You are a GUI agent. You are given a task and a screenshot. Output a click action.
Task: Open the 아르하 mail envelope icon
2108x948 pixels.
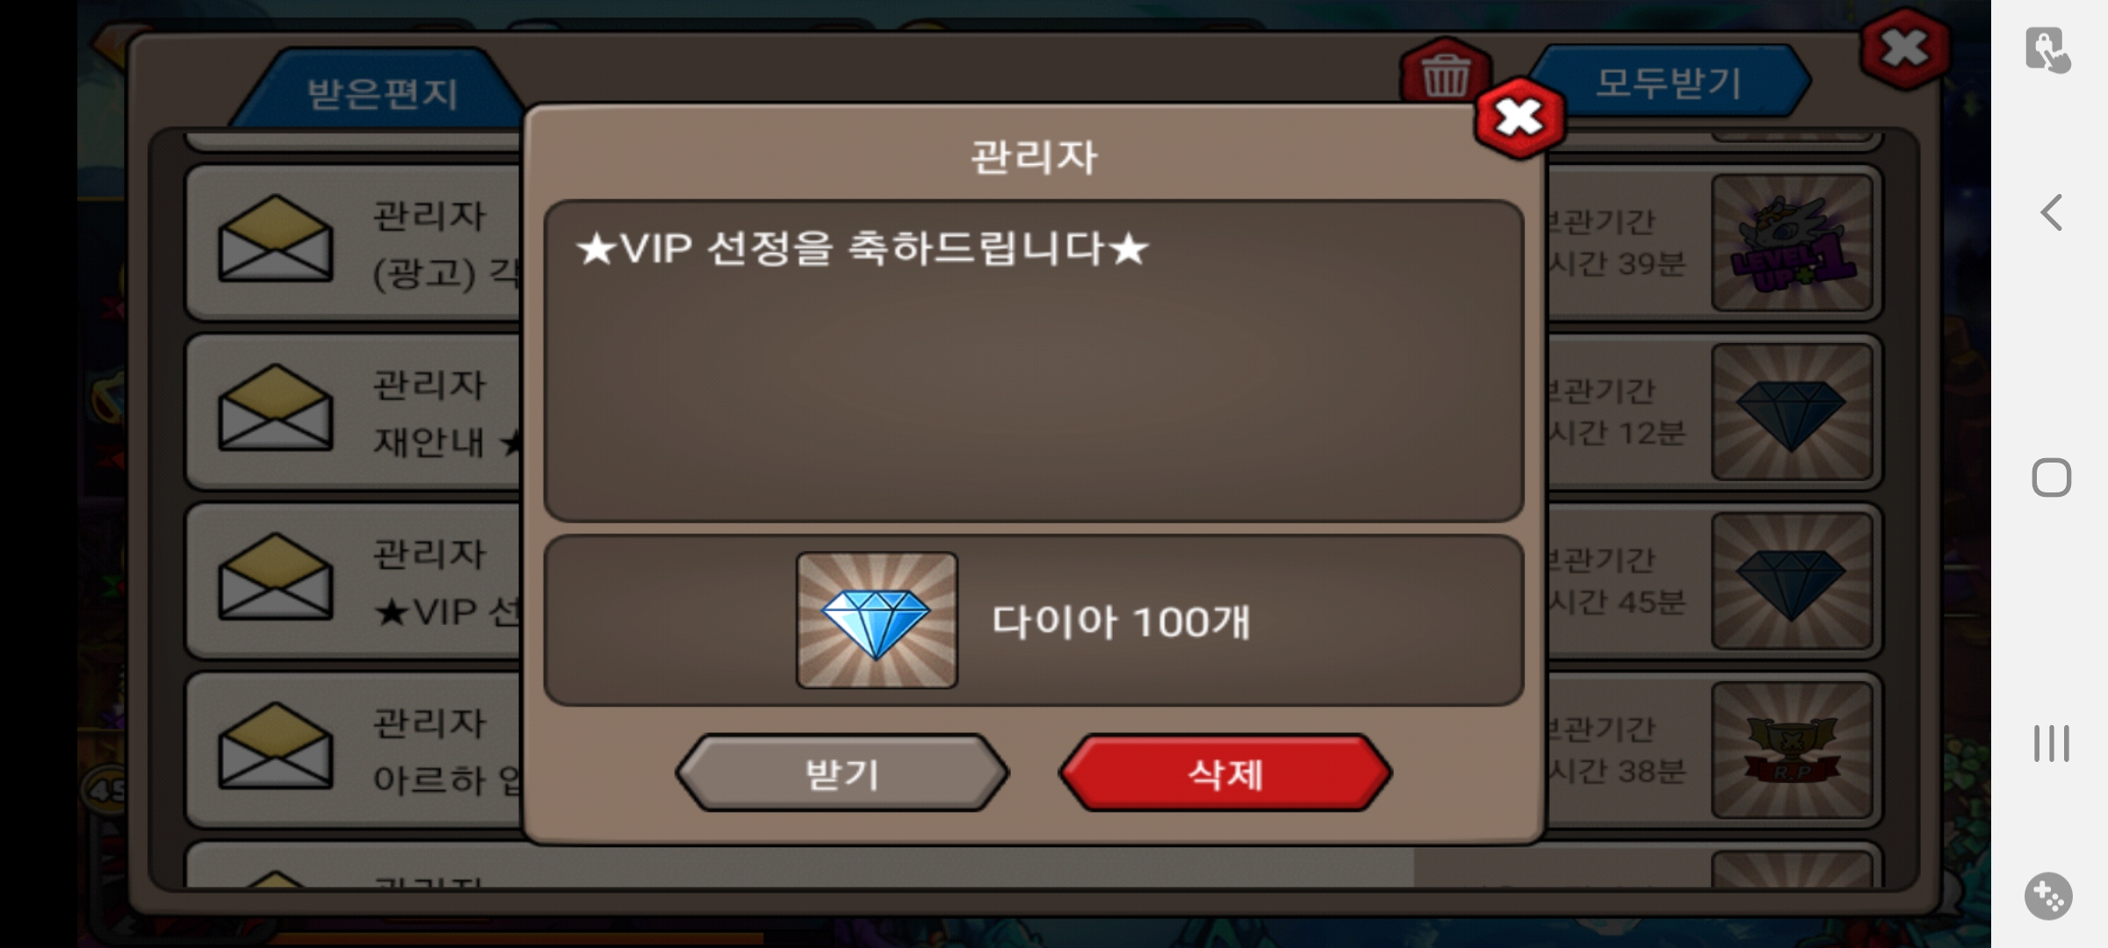tap(275, 746)
